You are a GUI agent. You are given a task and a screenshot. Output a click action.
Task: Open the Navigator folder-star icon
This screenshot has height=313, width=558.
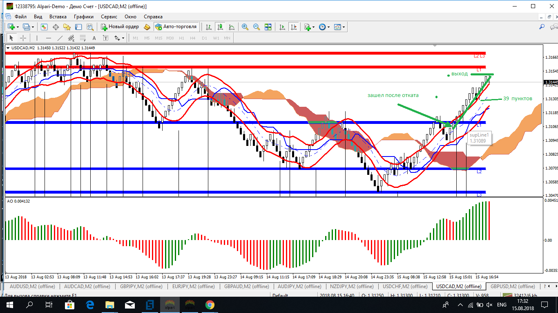point(67,27)
